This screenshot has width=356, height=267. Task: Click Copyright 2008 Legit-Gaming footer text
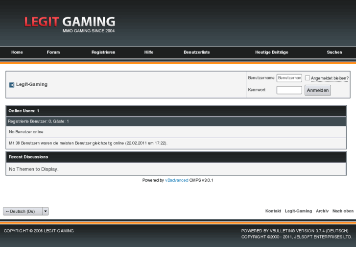tap(39, 231)
